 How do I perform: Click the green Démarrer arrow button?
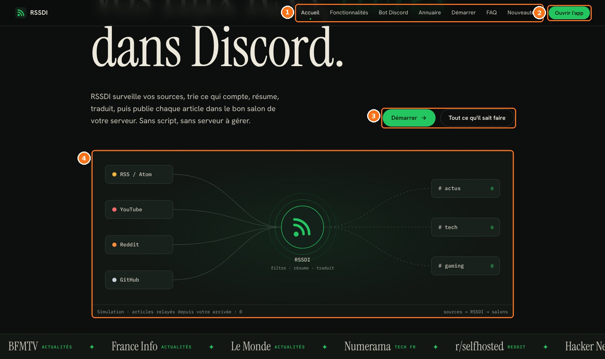(x=409, y=118)
